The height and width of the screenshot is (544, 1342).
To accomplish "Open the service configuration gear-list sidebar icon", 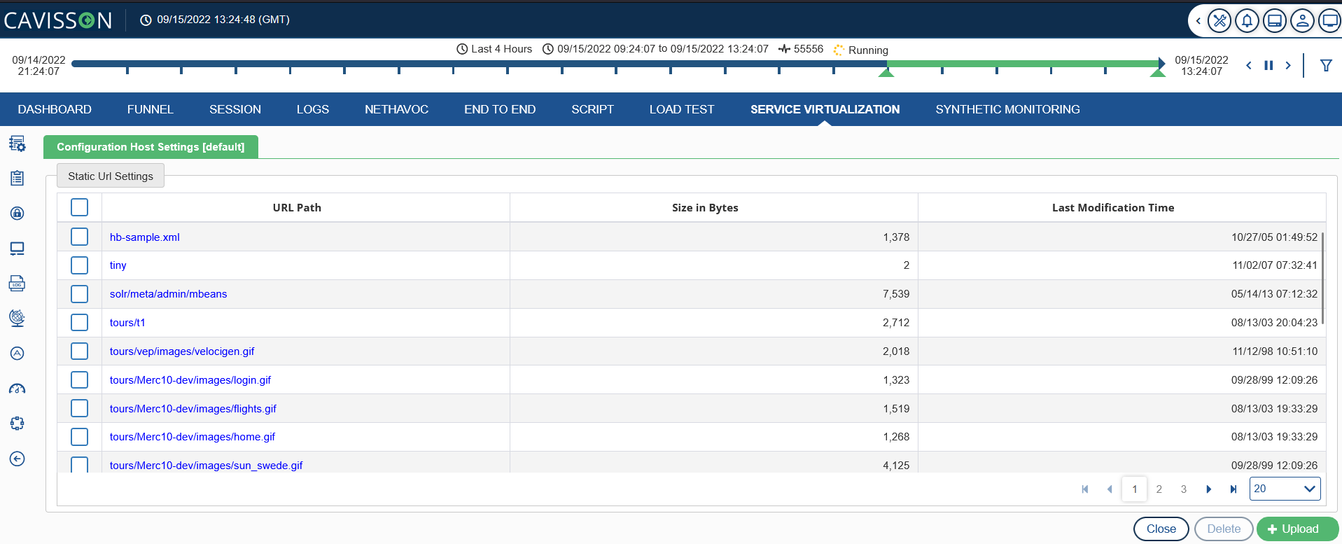I will 18,144.
